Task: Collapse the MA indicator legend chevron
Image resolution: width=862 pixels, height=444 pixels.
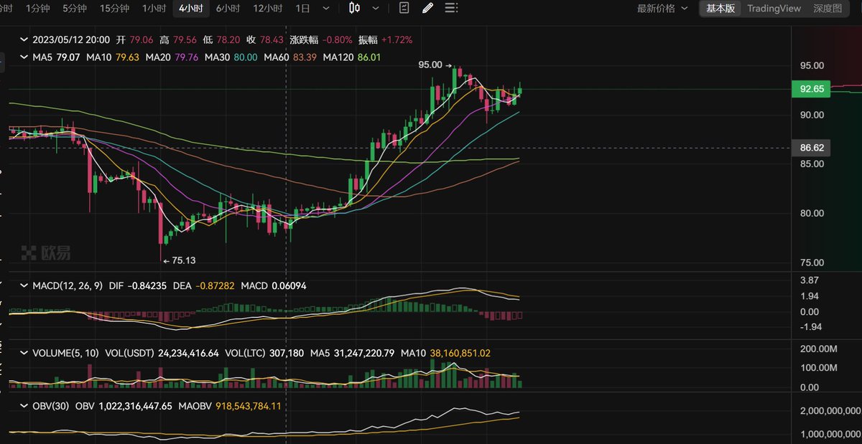Action: pos(25,57)
